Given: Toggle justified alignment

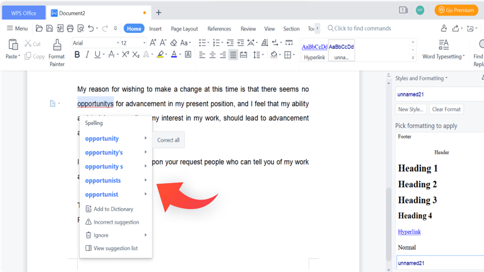Looking at the screenshot, I should point(233,54).
